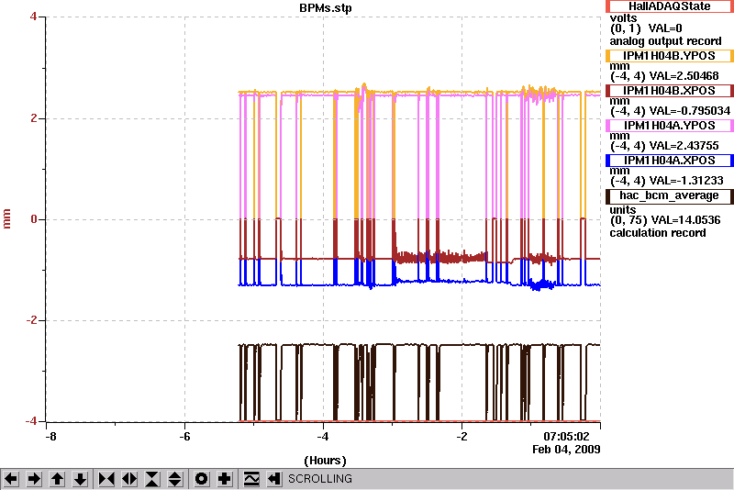Zoom in on the value axis (inward-pointing vertical triangles)
Image resolution: width=734 pixels, height=490 pixels.
pyautogui.click(x=152, y=479)
